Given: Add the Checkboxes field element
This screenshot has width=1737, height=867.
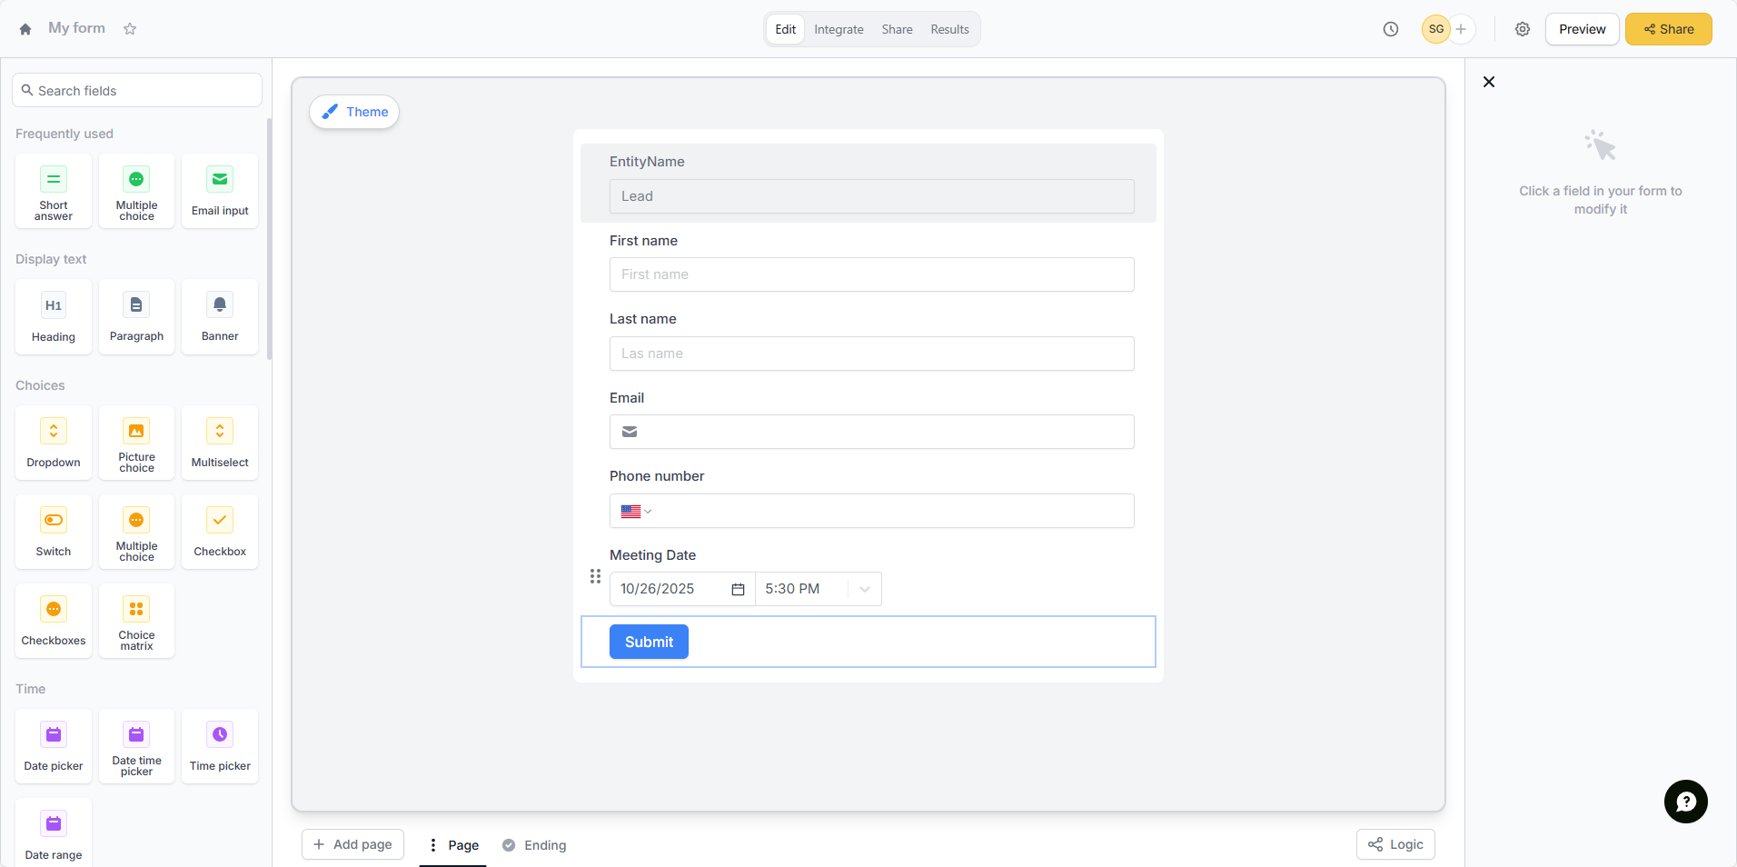Looking at the screenshot, I should pos(54,621).
